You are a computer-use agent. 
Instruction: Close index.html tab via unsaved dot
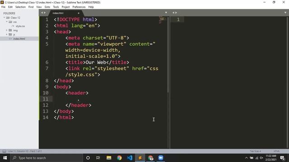[x=79, y=13]
